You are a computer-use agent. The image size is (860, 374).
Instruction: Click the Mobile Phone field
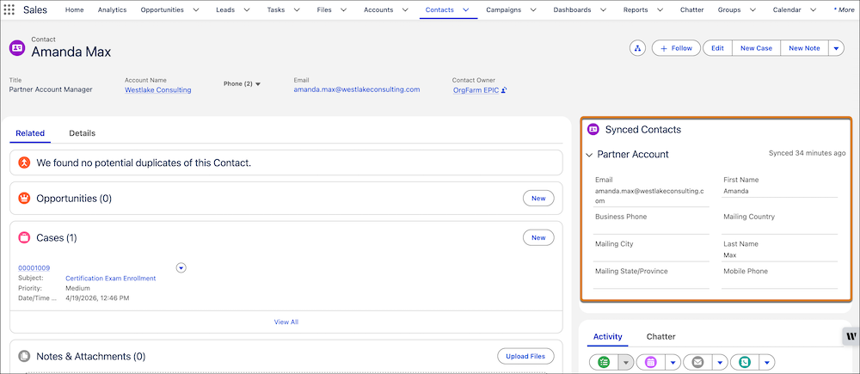pos(779,278)
